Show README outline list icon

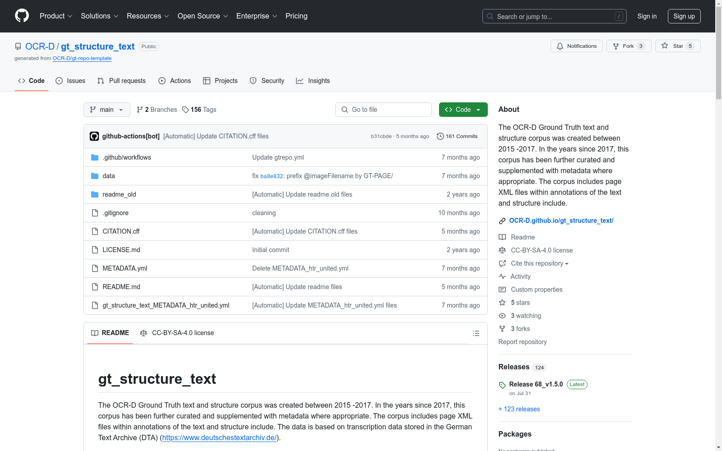pos(476,333)
